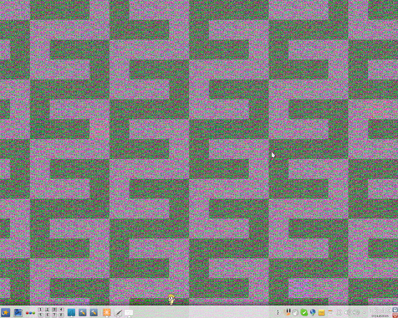
Task: Click the red power leave button
Action: [395, 315]
